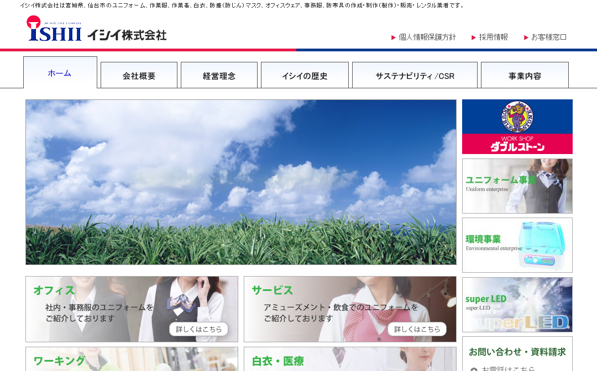Click 詳しくはこちら in the サービス section
The width and height of the screenshot is (597, 371).
click(418, 329)
